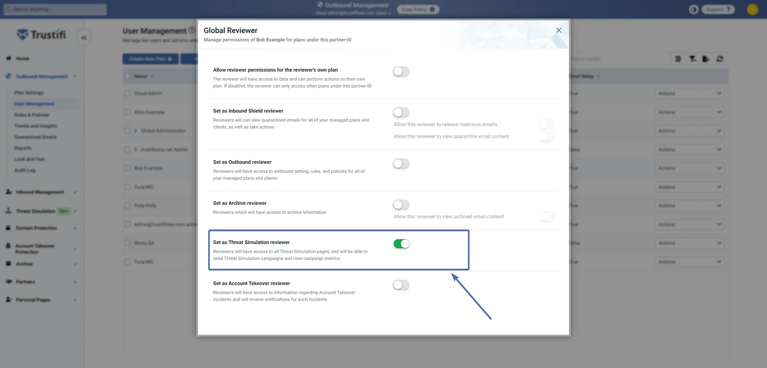This screenshot has width=767, height=368.
Task: Open the column list view icon
Action: tap(678, 59)
